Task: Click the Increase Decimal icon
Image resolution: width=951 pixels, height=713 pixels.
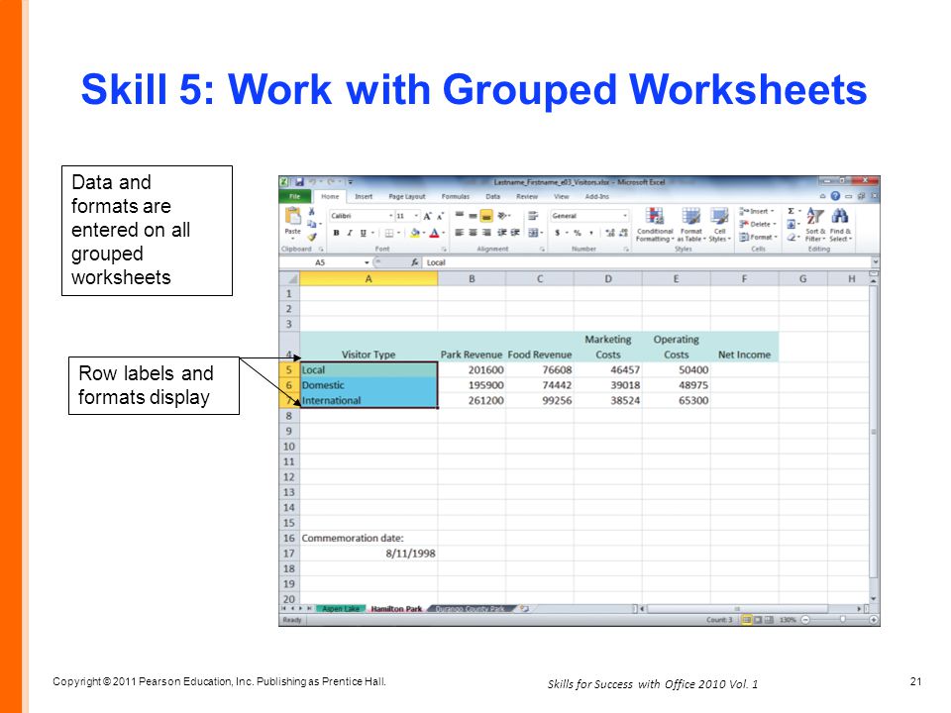Action: click(609, 233)
